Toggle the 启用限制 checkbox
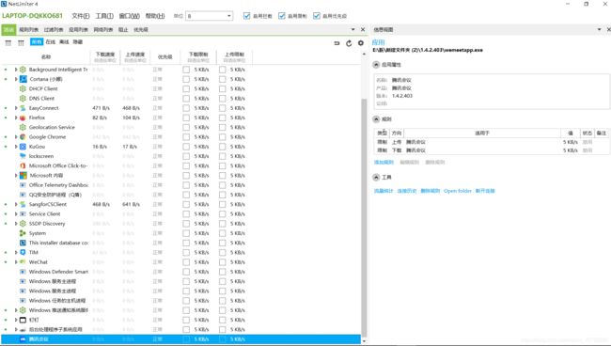This screenshot has height=346, width=611. tap(282, 16)
